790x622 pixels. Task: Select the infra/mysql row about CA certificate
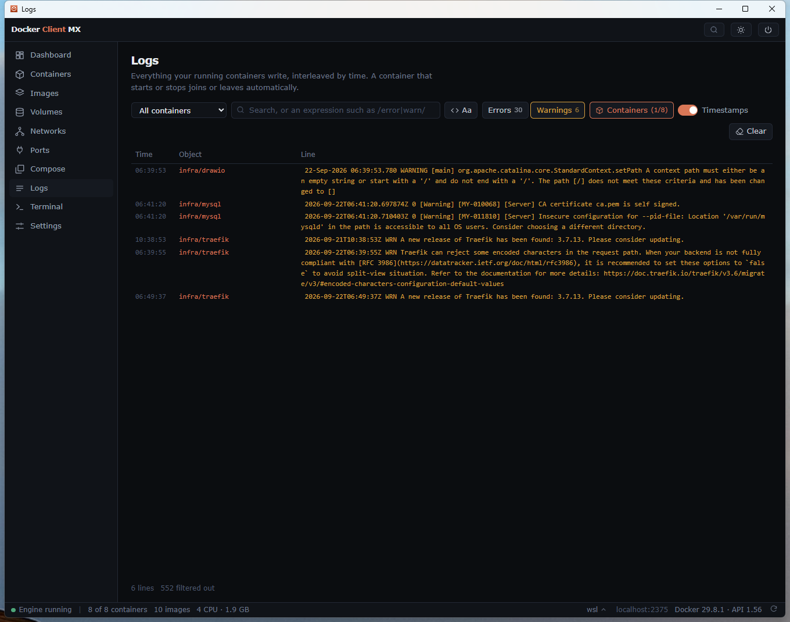coord(452,204)
